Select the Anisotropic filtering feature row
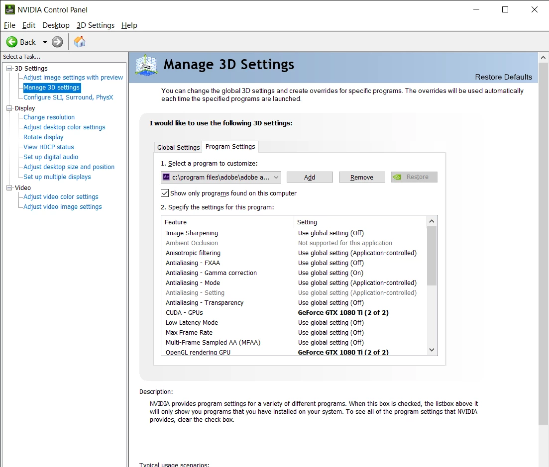This screenshot has width=549, height=467. pos(293,253)
